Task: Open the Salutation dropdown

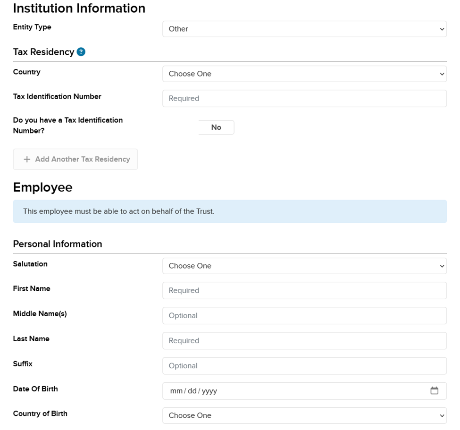Action: (x=304, y=266)
